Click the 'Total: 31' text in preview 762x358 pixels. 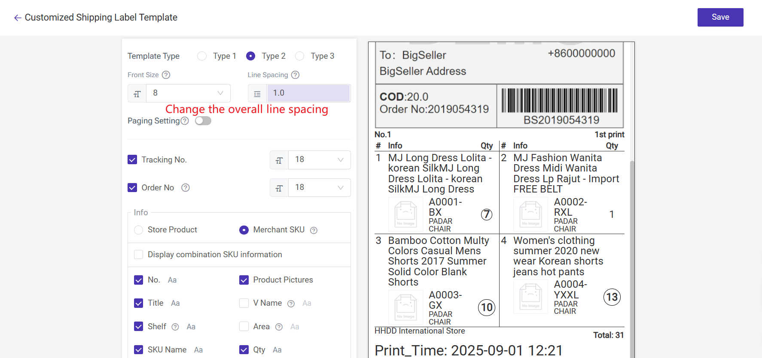(x=608, y=335)
